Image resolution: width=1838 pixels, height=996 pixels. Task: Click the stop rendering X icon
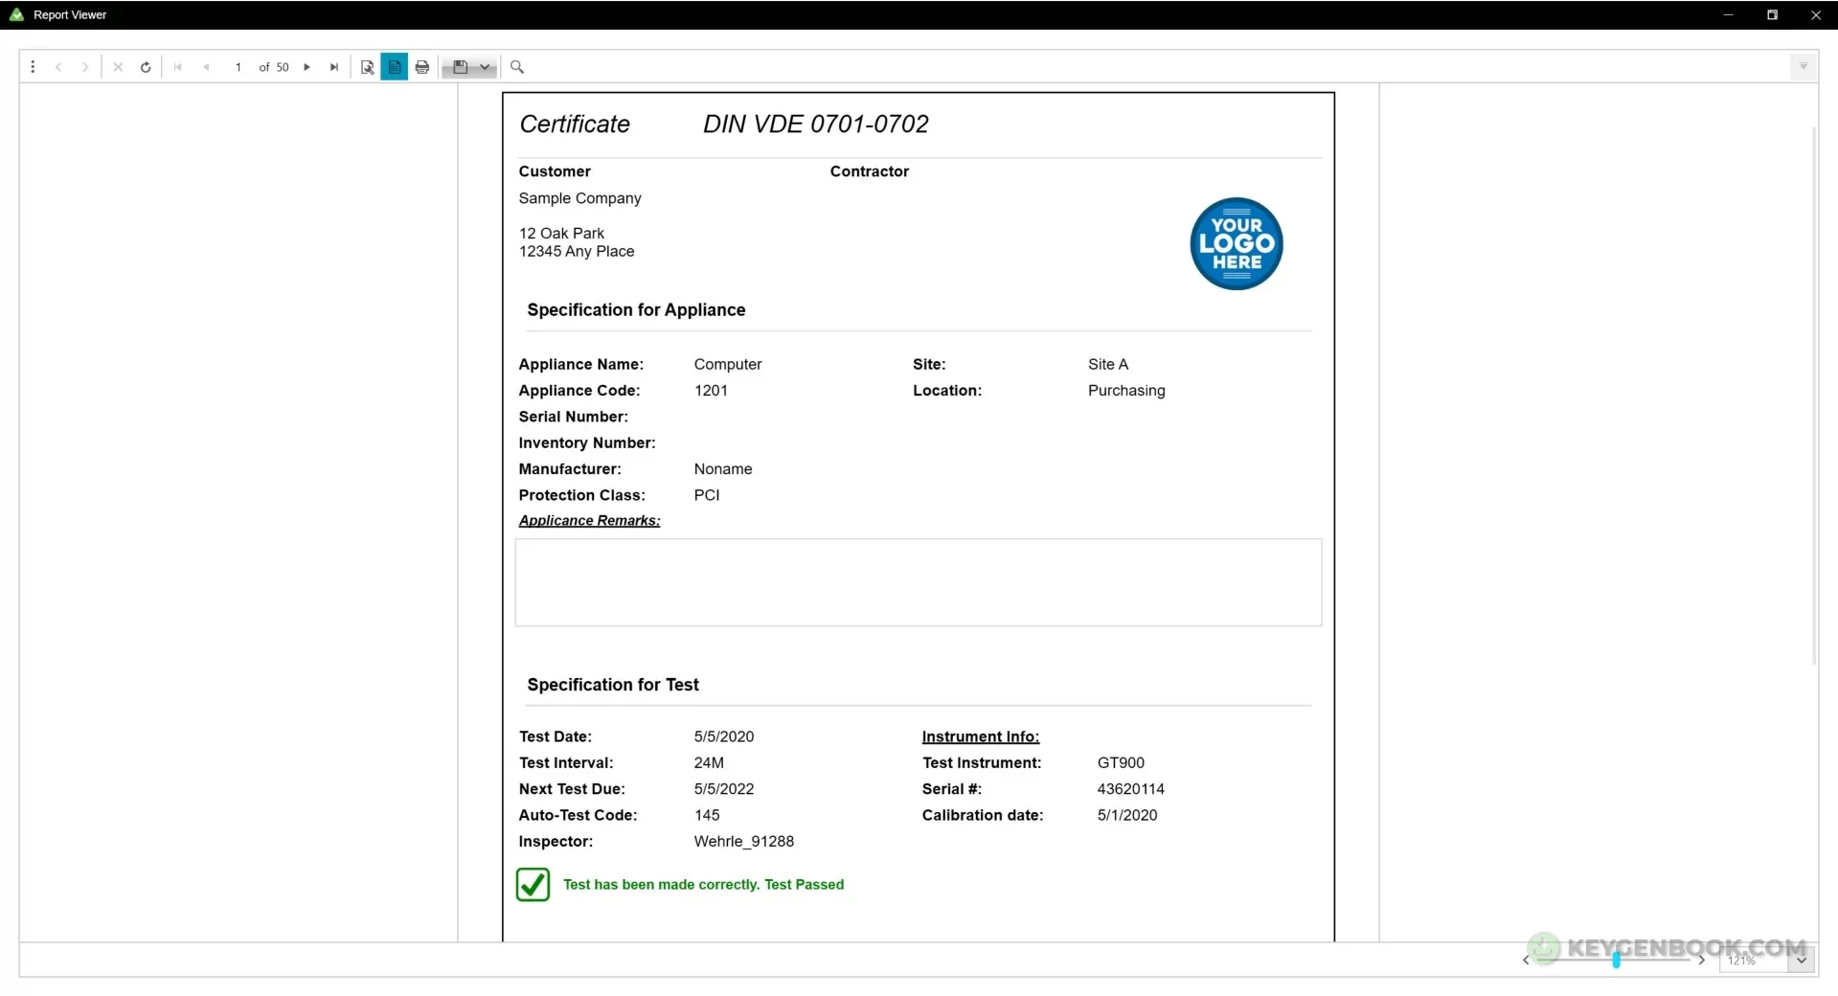pyautogui.click(x=118, y=67)
